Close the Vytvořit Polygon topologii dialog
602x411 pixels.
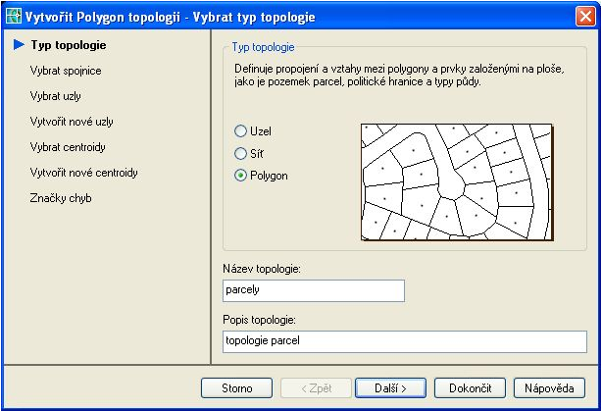click(585, 17)
